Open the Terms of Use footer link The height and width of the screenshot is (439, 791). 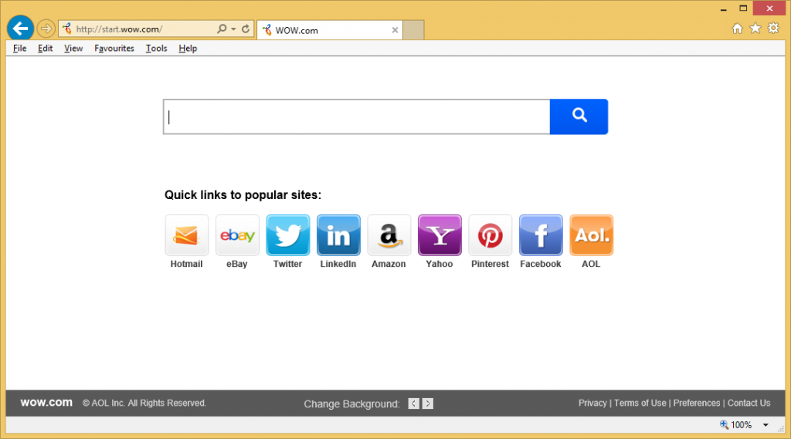[x=640, y=404]
